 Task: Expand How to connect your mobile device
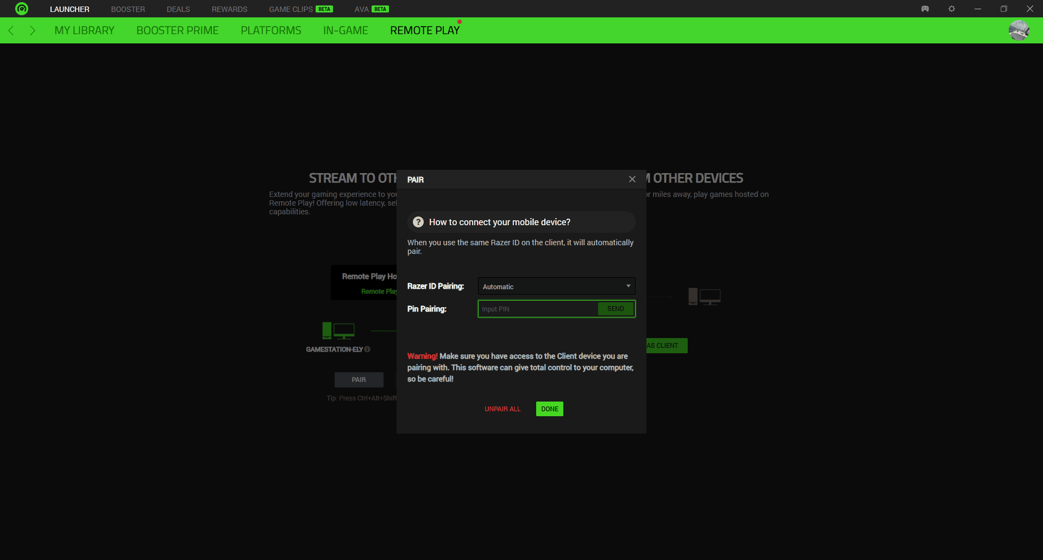click(x=500, y=222)
